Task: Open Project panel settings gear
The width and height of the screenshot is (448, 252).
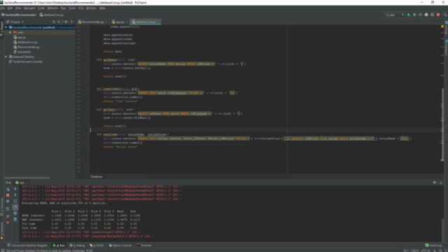Action: pyautogui.click(x=66, y=22)
